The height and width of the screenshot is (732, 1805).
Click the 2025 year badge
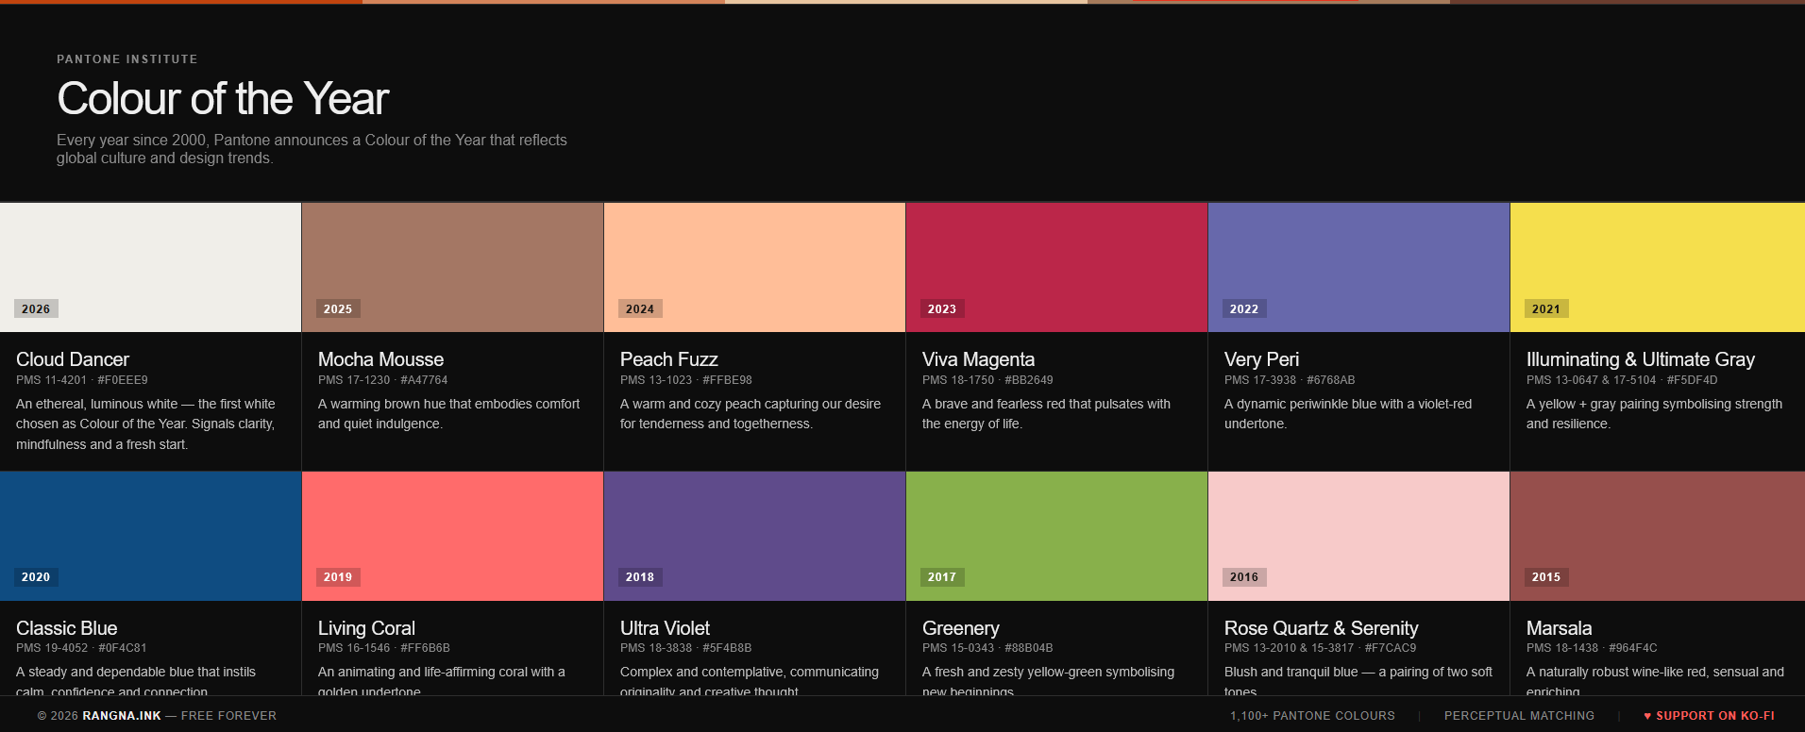point(338,308)
